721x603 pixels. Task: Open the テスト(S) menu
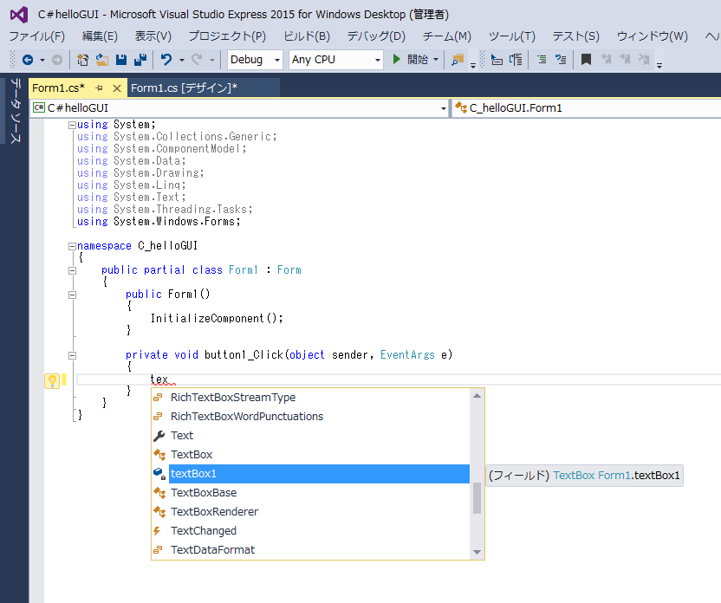click(576, 36)
